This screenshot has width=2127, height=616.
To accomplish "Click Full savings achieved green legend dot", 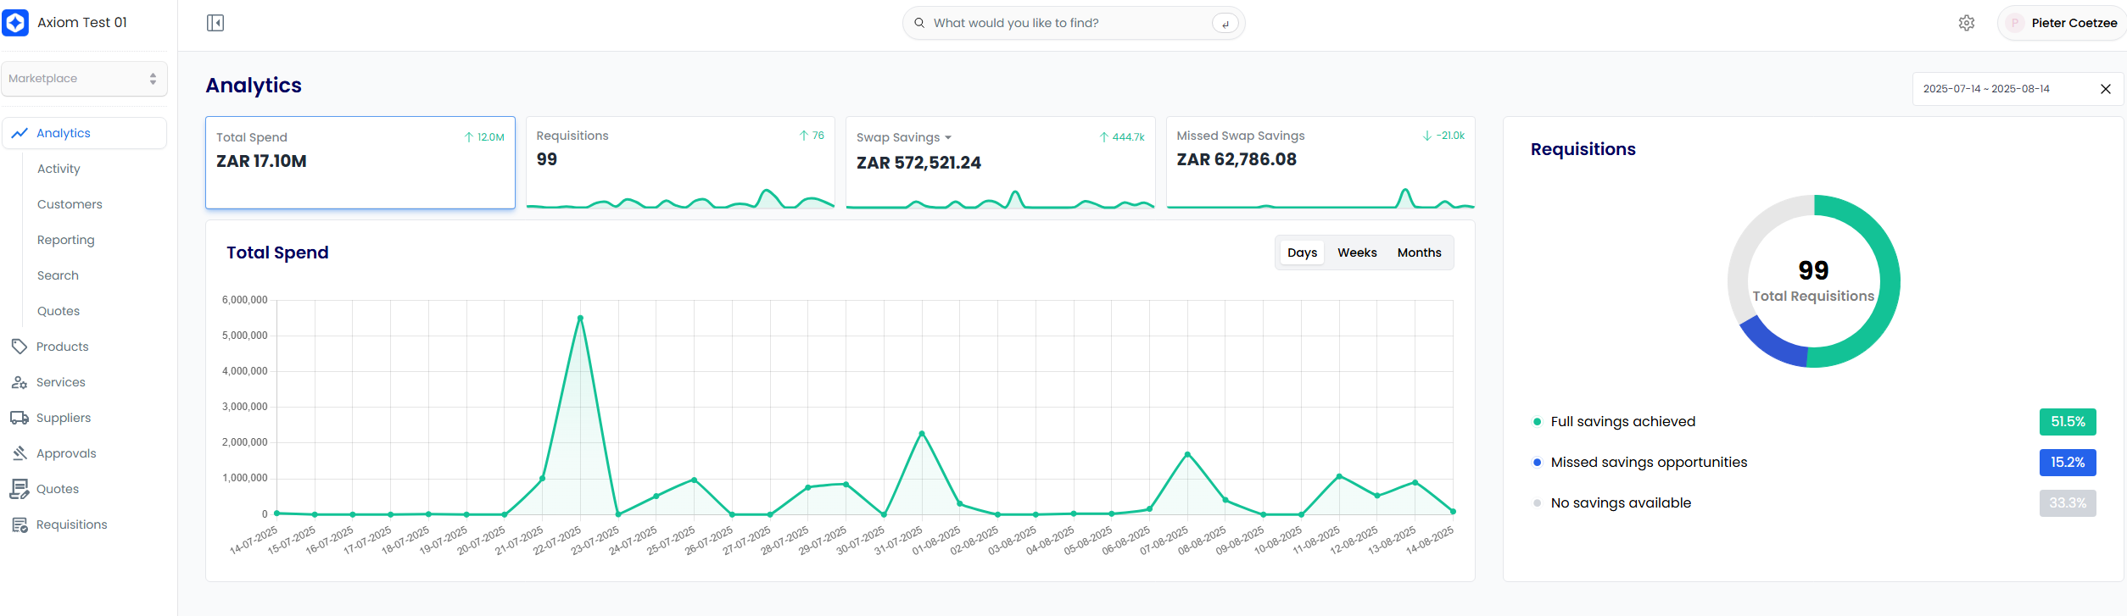I will point(1537,422).
